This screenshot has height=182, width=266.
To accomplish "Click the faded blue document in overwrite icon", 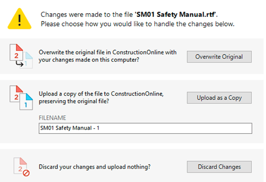I will (x=27, y=60).
